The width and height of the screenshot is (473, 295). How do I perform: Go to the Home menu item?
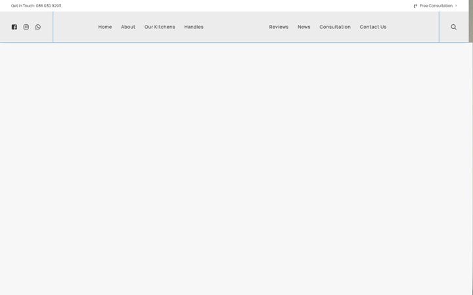tap(105, 27)
